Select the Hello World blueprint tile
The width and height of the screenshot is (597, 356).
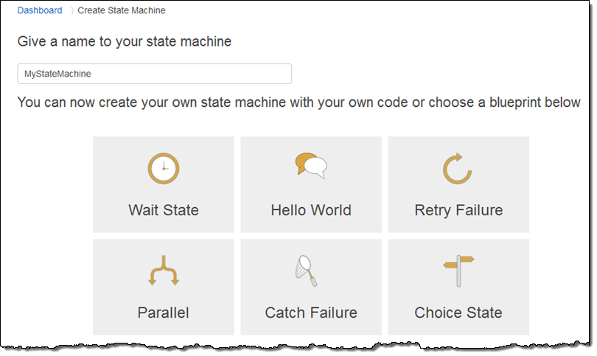coord(311,184)
